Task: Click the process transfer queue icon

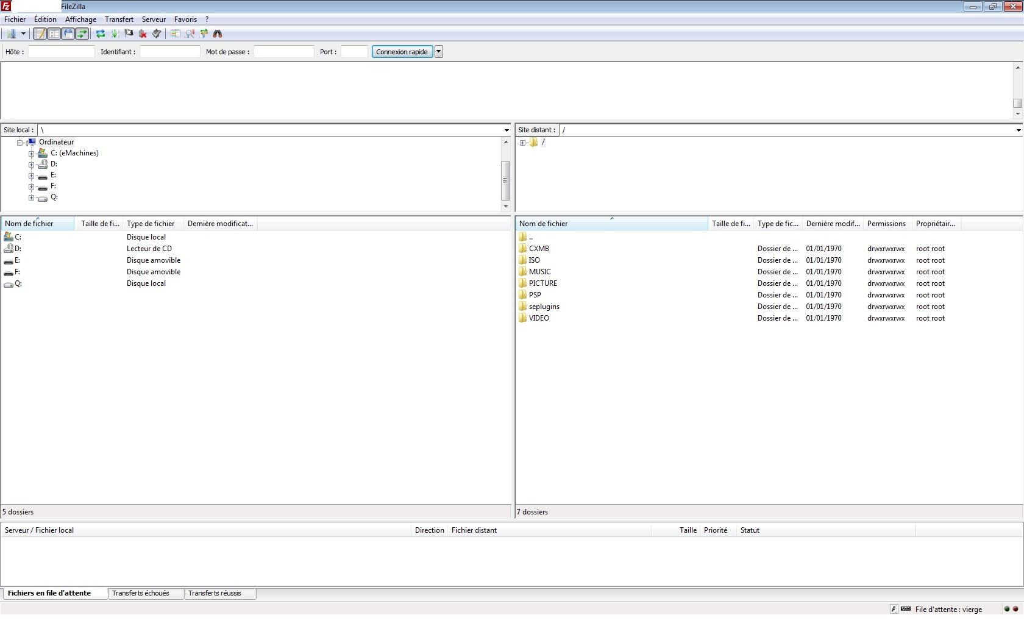Action: click(115, 34)
